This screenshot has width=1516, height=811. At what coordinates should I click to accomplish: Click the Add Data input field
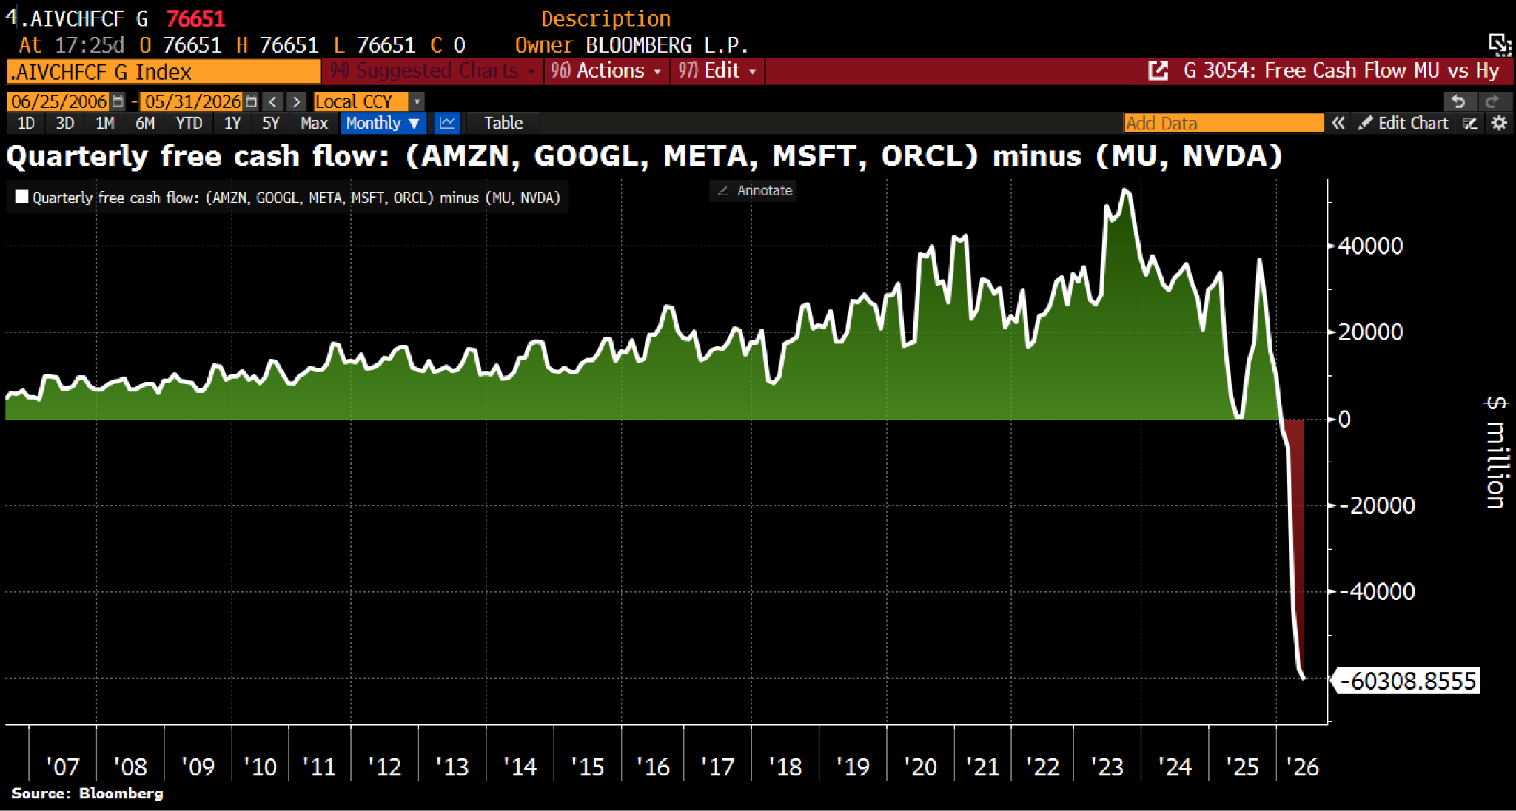pos(1224,123)
